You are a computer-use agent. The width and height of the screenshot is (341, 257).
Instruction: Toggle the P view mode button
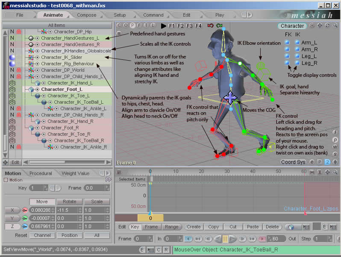click(132, 26)
